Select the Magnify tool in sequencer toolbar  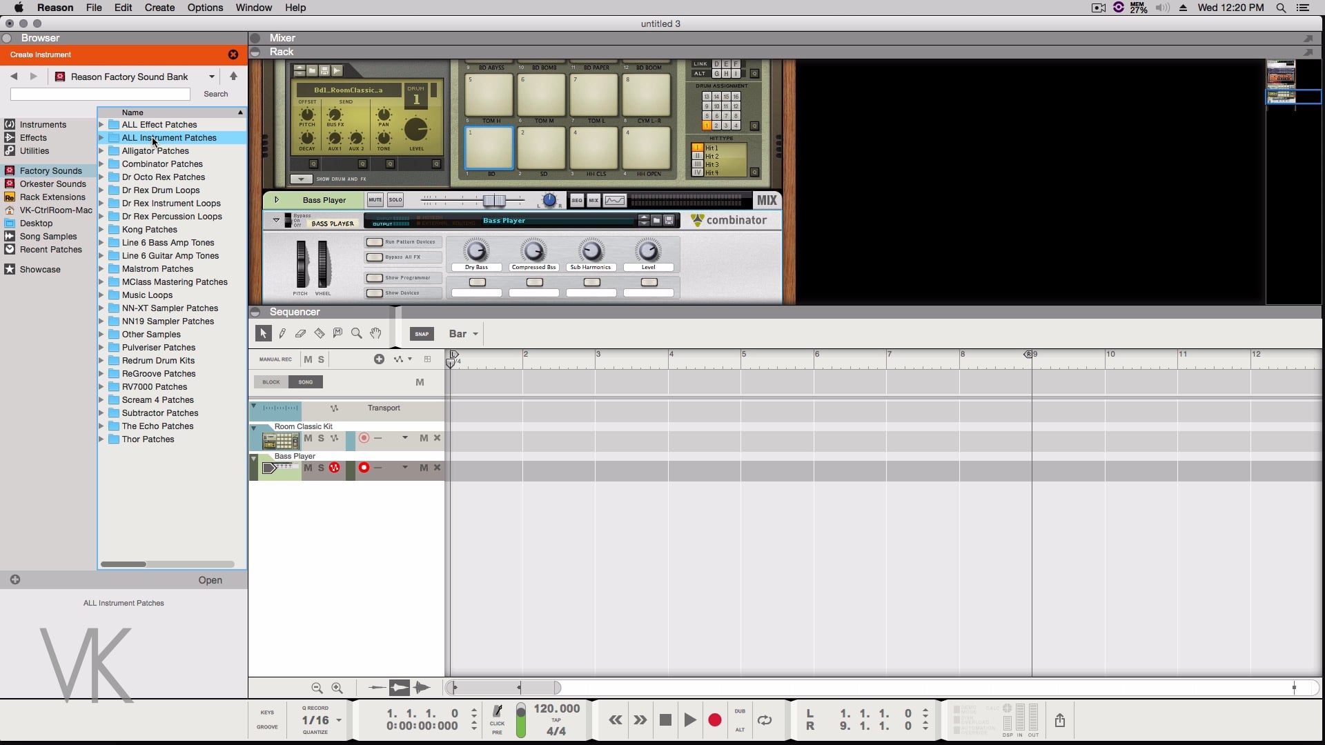click(x=357, y=334)
